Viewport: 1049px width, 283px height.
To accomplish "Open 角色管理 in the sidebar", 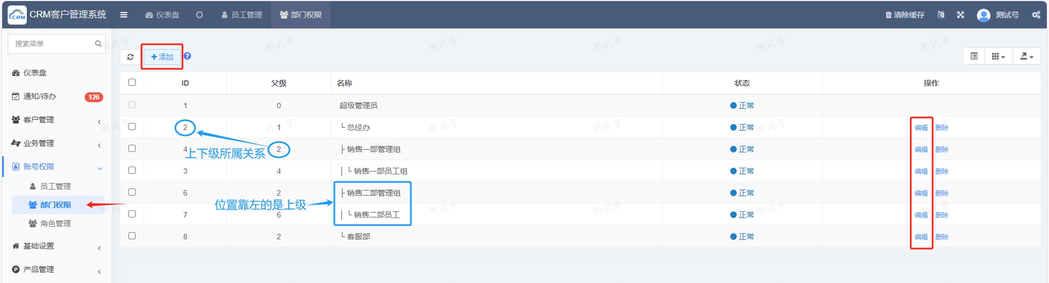I will tap(55, 223).
